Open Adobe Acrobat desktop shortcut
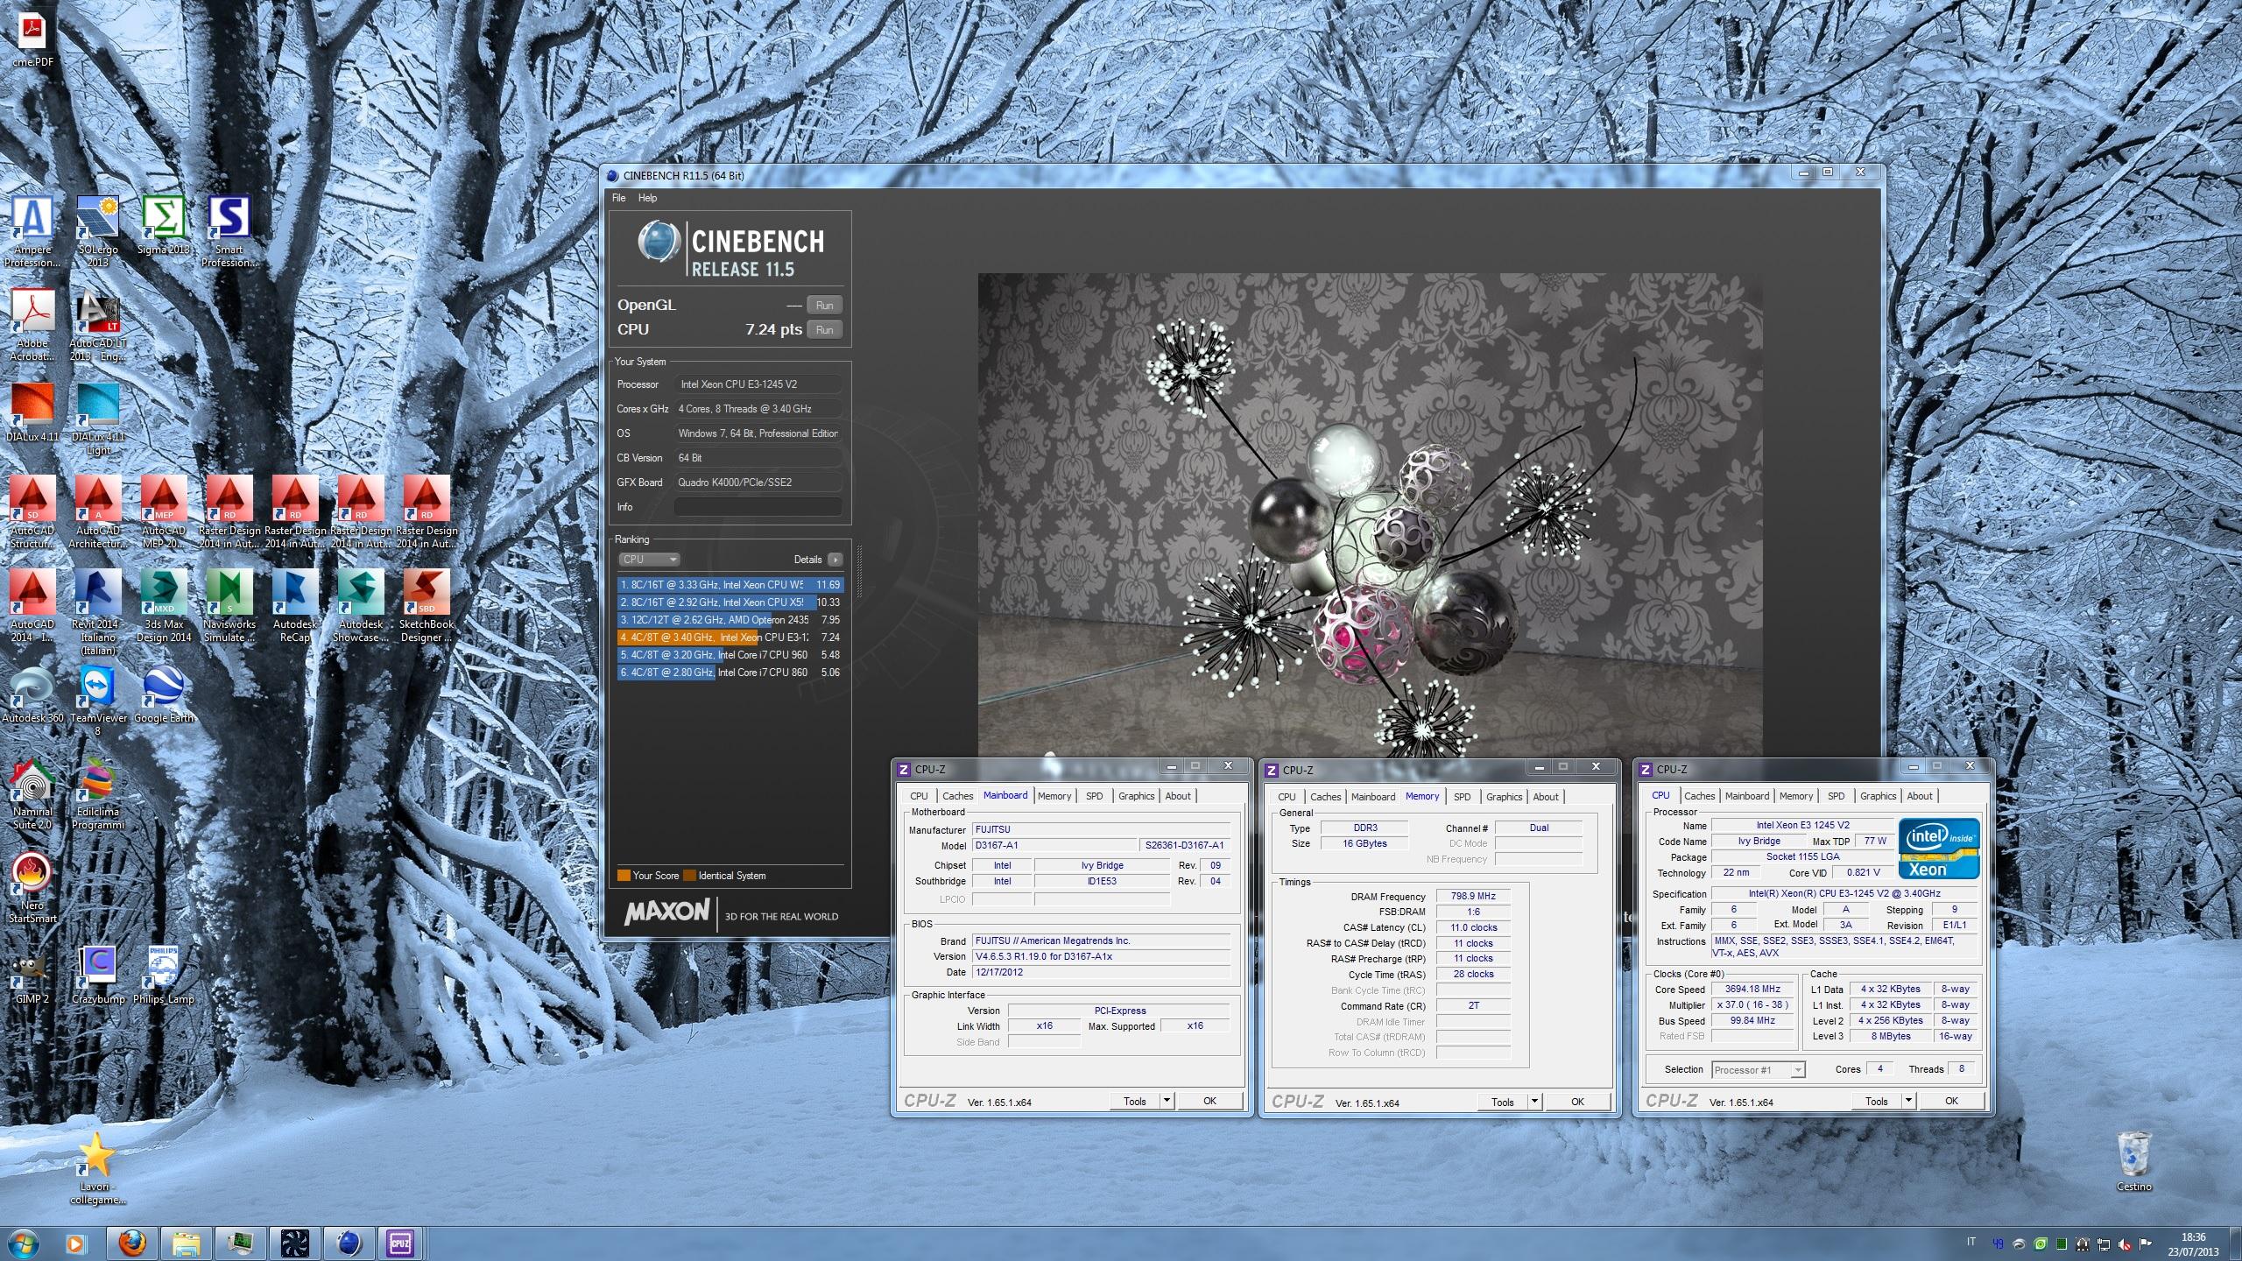 tap(32, 326)
